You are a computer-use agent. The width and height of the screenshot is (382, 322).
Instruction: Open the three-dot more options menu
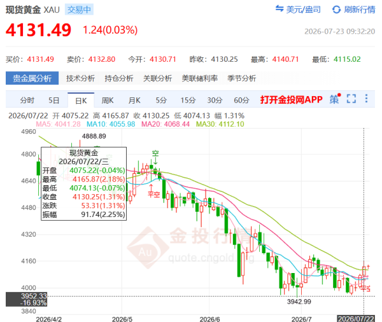click(x=366, y=99)
